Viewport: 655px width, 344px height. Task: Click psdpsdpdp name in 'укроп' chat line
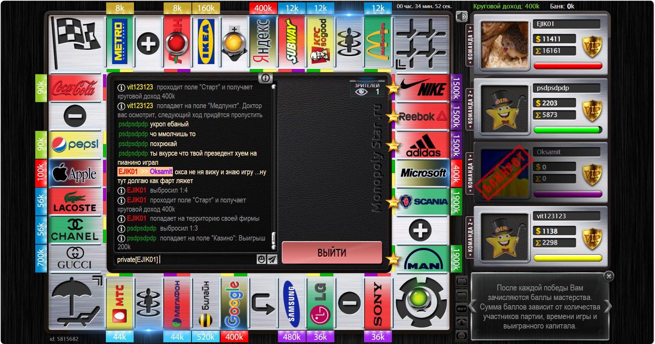click(133, 124)
